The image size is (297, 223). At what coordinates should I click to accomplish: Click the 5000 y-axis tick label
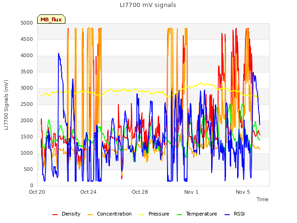click(27, 23)
